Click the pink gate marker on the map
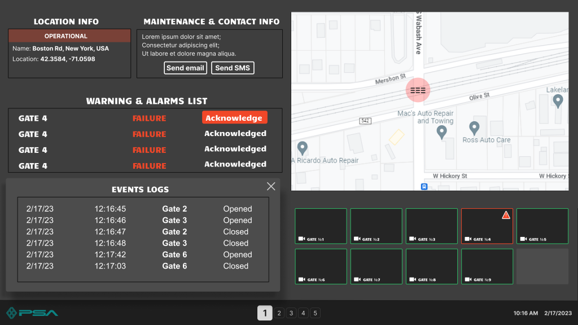The image size is (578, 325). [418, 90]
